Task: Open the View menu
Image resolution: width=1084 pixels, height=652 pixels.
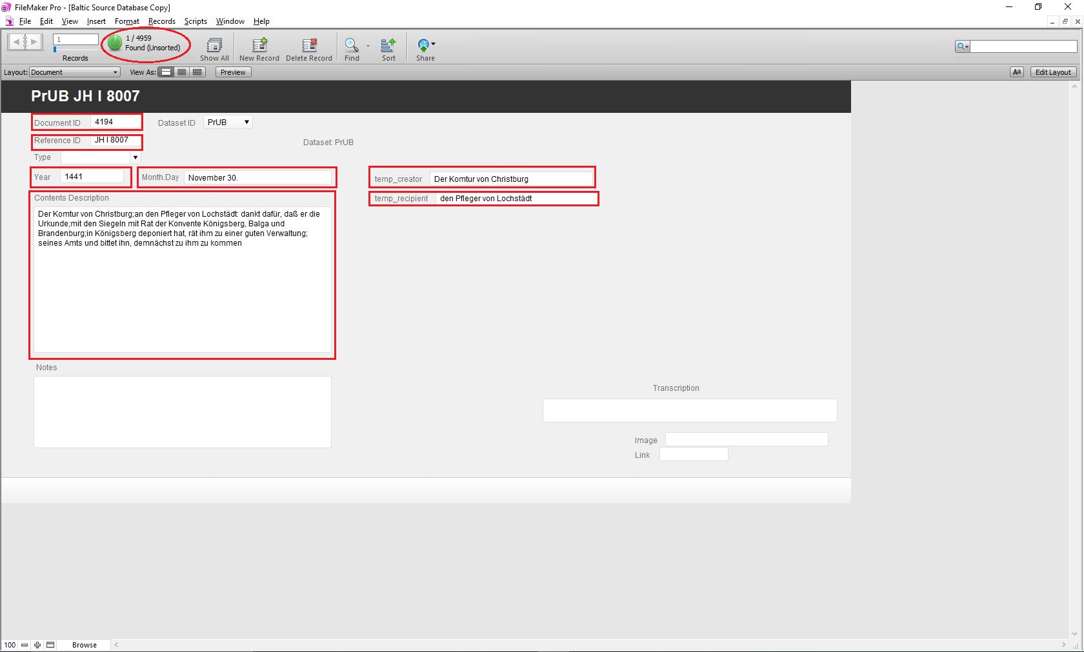Action: (70, 21)
